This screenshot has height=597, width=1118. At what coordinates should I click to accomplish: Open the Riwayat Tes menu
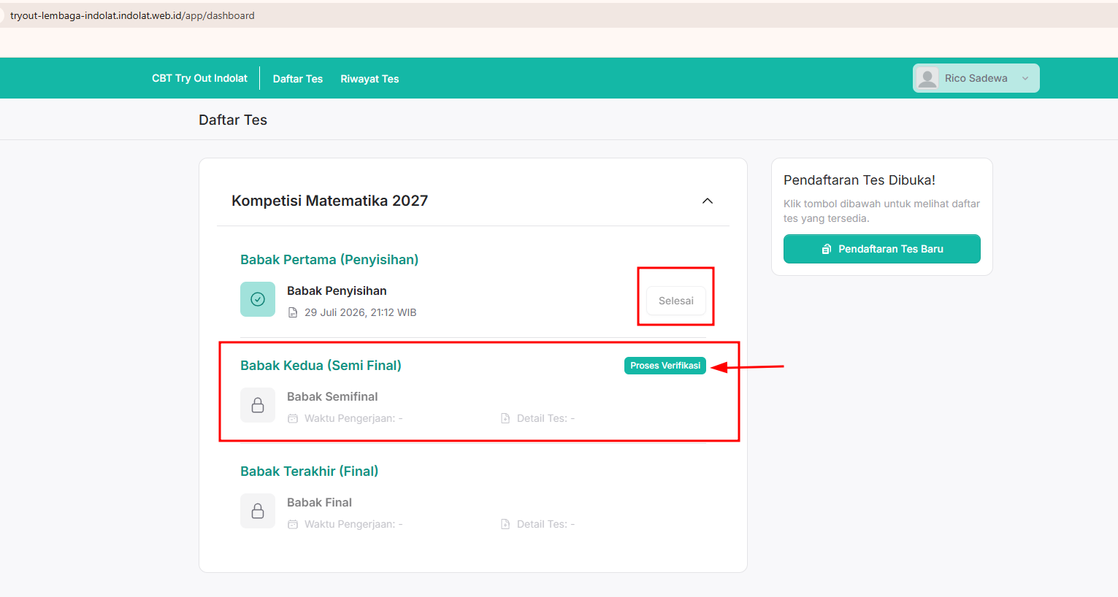[x=370, y=79]
